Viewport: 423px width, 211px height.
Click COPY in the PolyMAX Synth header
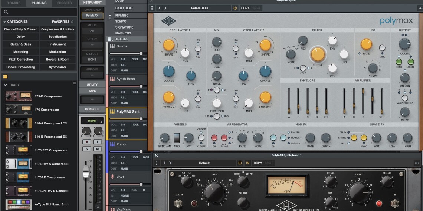pos(245,8)
